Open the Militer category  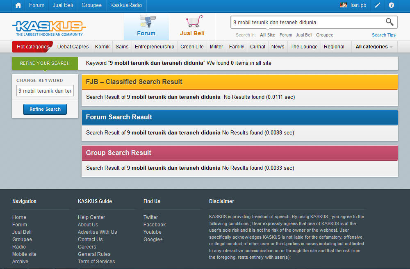[x=216, y=47]
